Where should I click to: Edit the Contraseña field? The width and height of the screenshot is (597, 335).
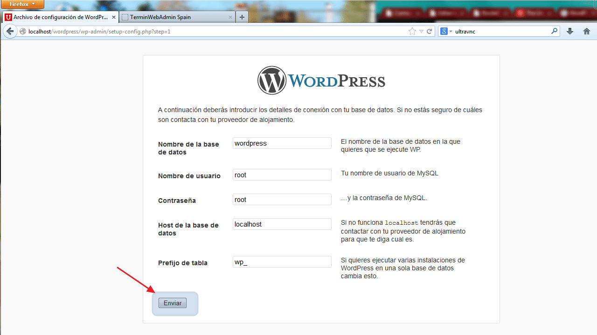point(282,200)
